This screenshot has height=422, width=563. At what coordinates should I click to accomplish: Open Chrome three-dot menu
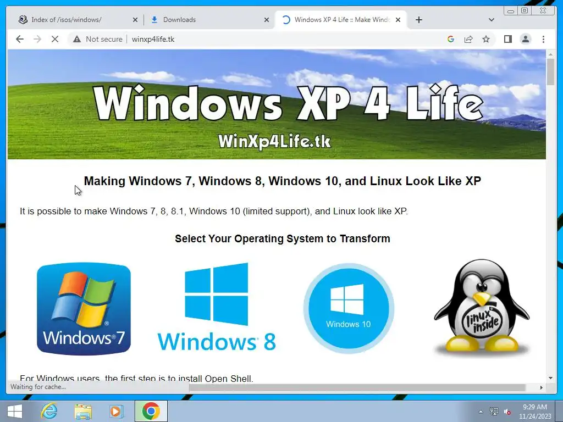coord(543,39)
